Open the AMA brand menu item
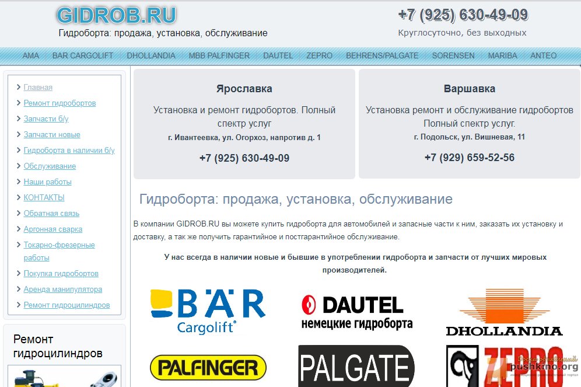This screenshot has height=387, width=581. [31, 55]
